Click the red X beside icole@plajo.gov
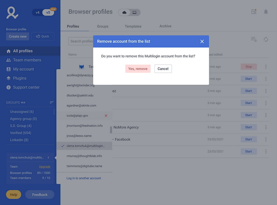This screenshot has height=205, width=277. (106, 116)
